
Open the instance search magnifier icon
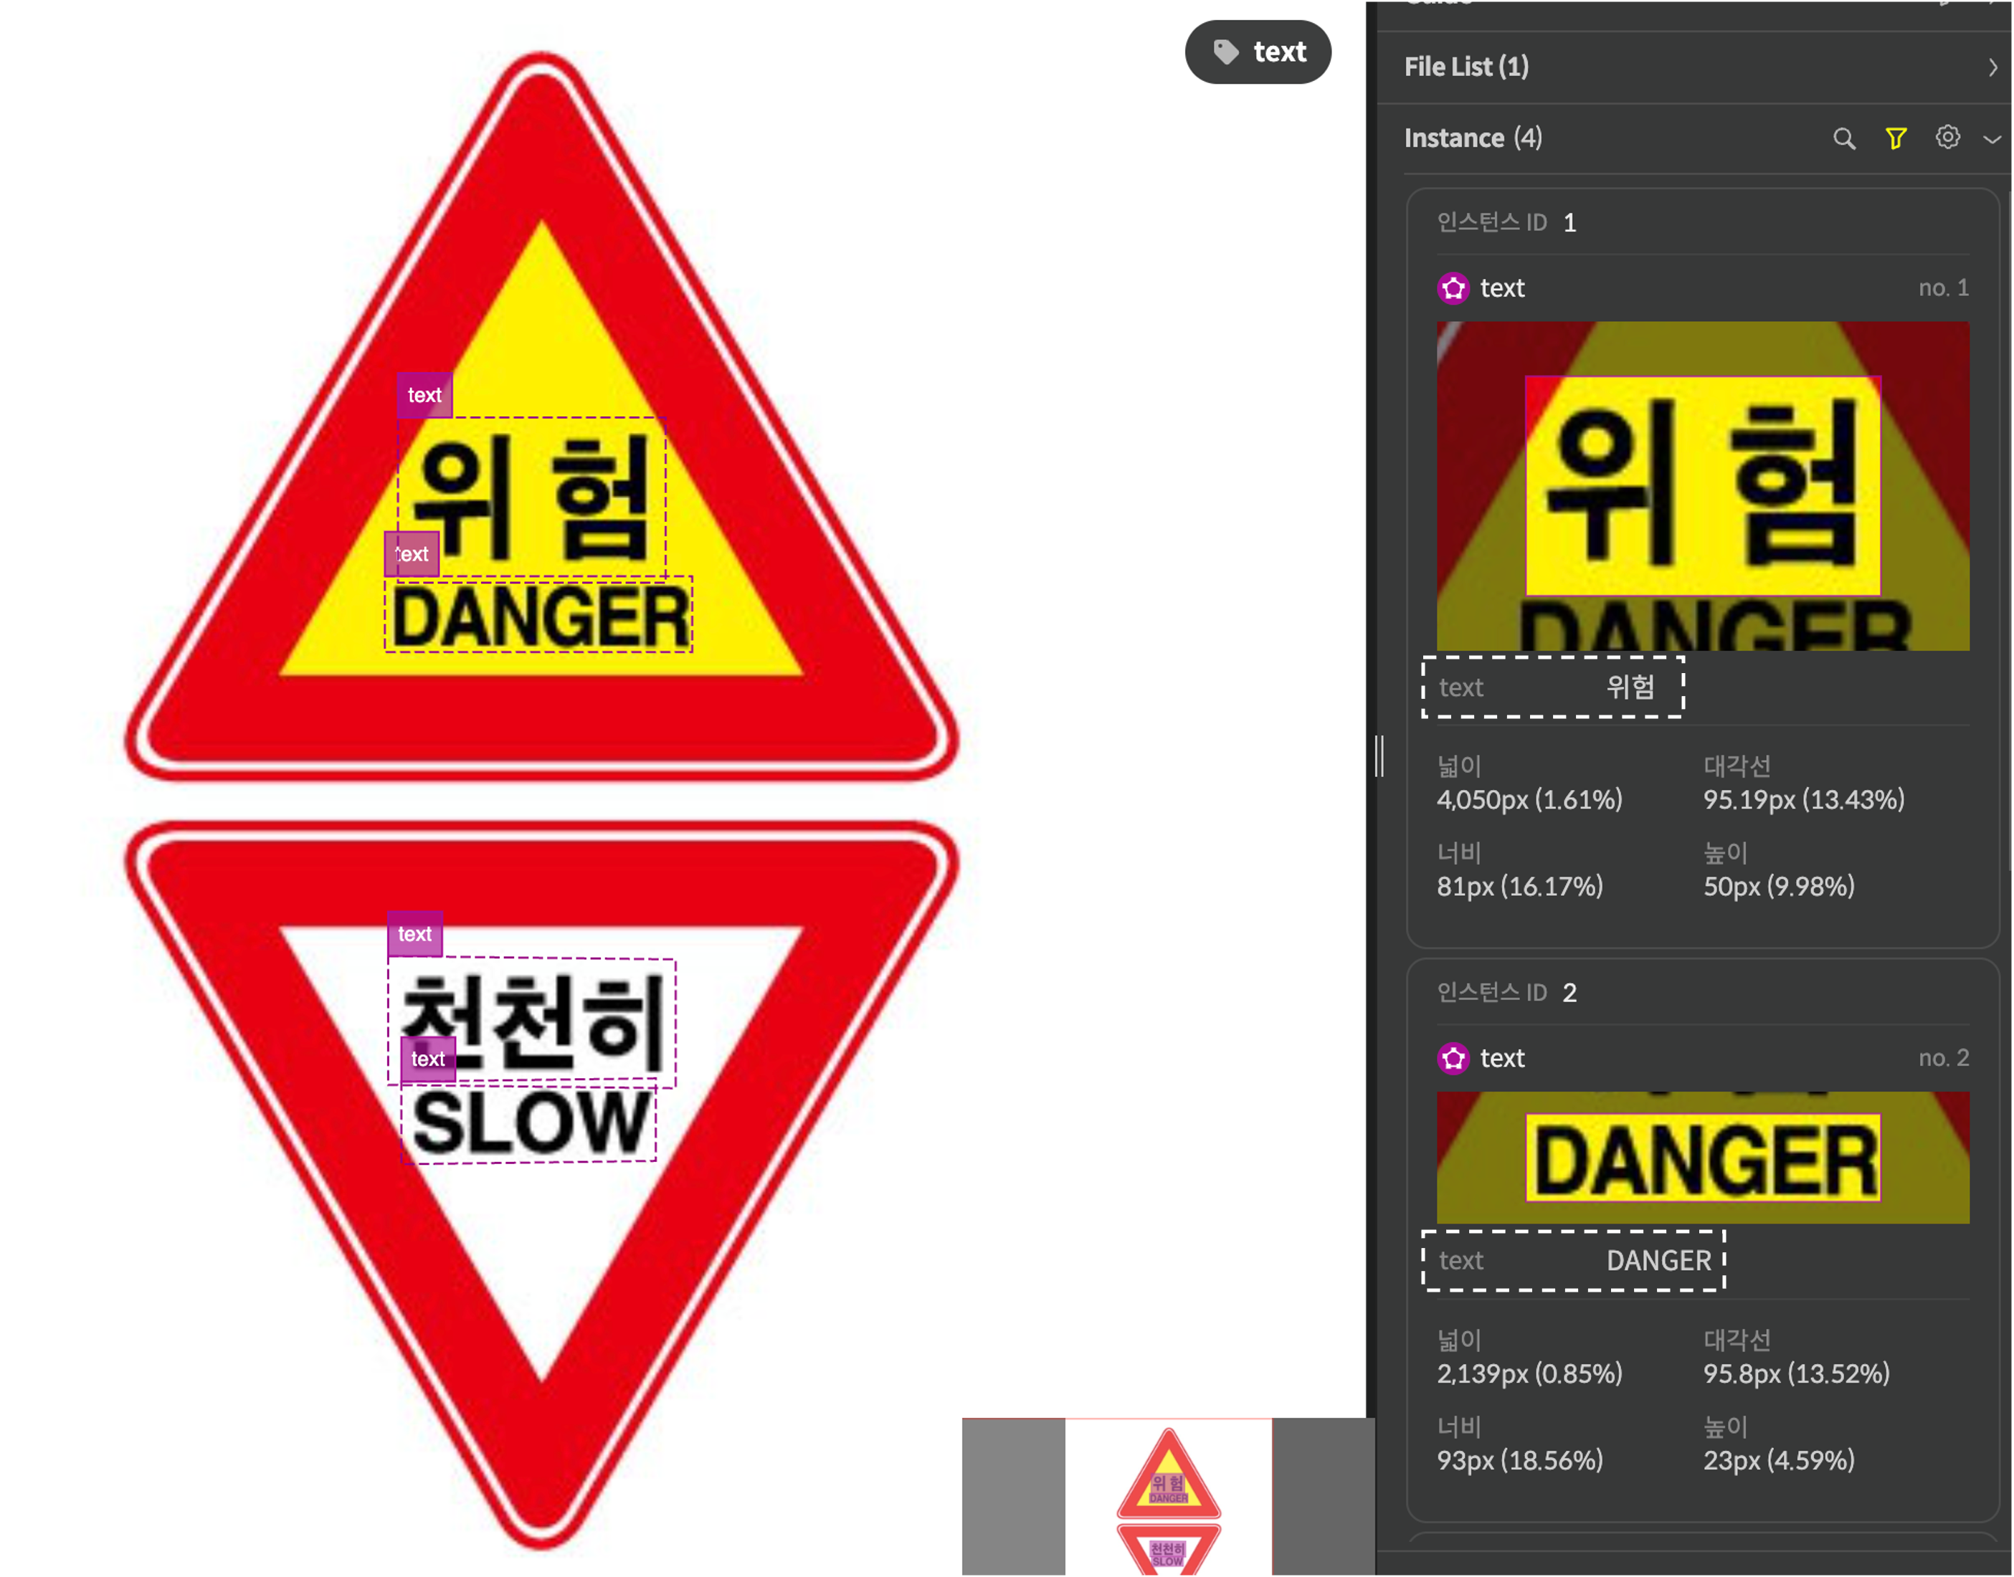(1843, 138)
